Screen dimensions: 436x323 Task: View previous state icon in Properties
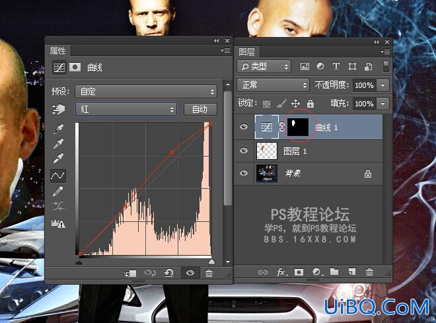pyautogui.click(x=150, y=273)
